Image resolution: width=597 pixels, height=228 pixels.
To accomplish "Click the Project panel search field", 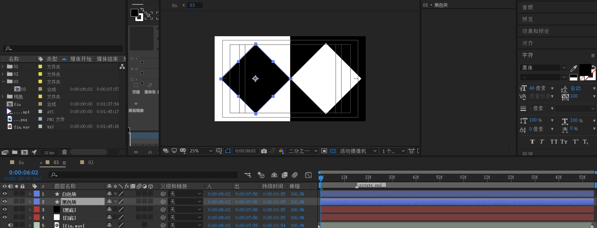I will (x=63, y=48).
